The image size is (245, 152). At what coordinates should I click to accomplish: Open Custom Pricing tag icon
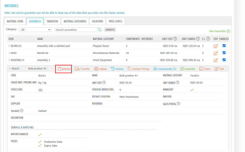tap(130, 69)
